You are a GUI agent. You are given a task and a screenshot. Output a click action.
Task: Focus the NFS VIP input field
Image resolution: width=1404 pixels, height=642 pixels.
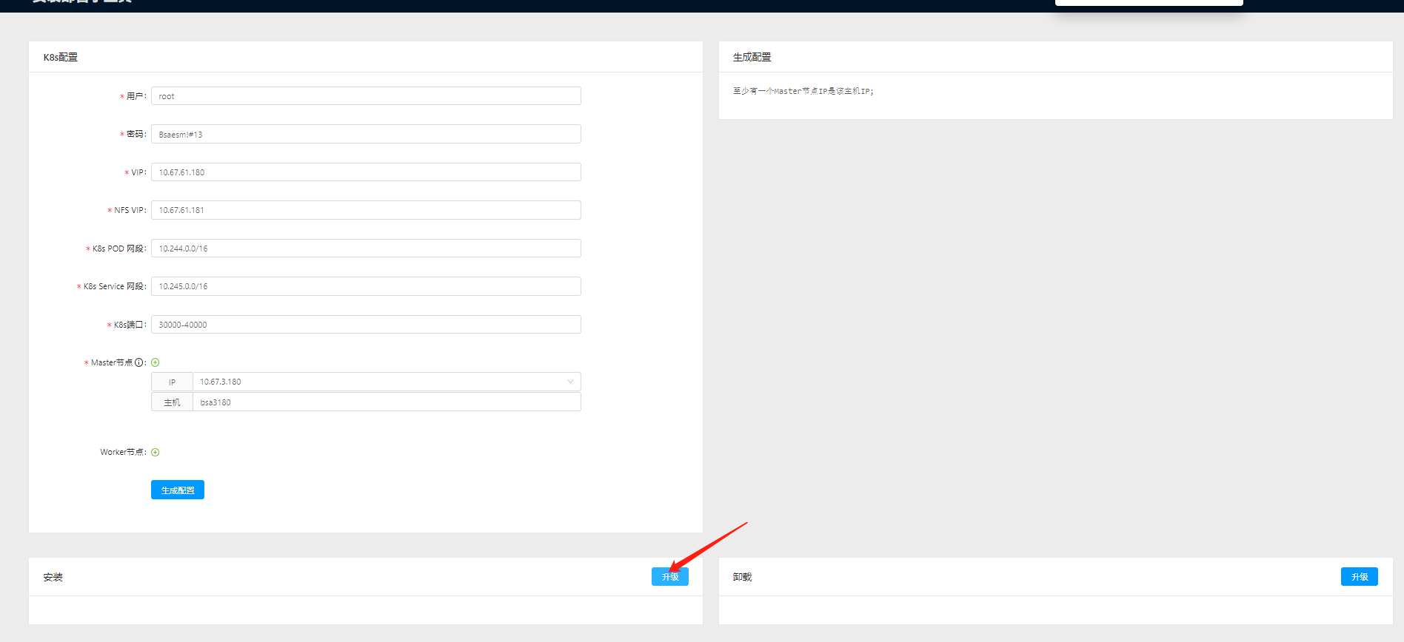point(366,210)
